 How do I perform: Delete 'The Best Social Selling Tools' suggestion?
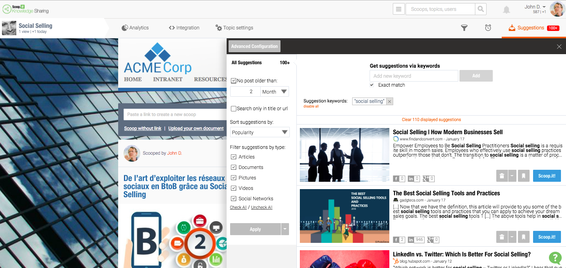pos(502,237)
